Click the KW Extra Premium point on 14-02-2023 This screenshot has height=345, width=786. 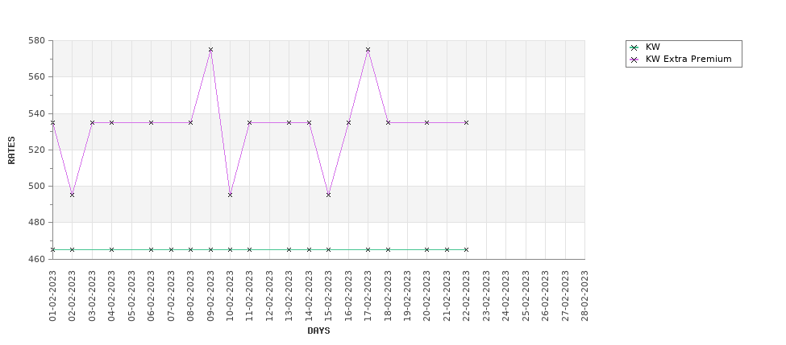click(309, 122)
